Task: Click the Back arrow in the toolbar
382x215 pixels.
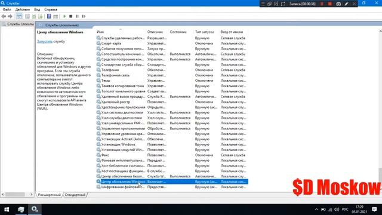Action: [4, 16]
